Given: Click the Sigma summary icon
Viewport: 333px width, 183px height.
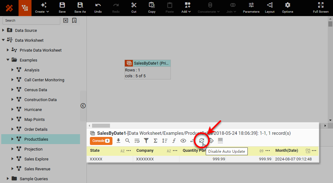Looking at the screenshot, I should [x=155, y=141].
